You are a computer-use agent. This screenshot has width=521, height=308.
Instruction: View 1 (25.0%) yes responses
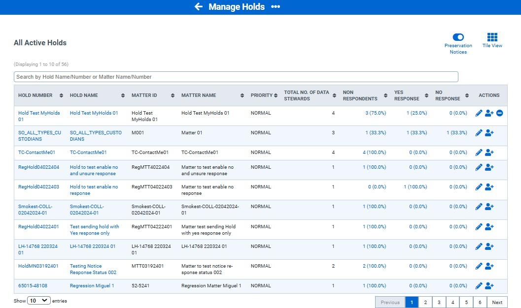(417, 113)
